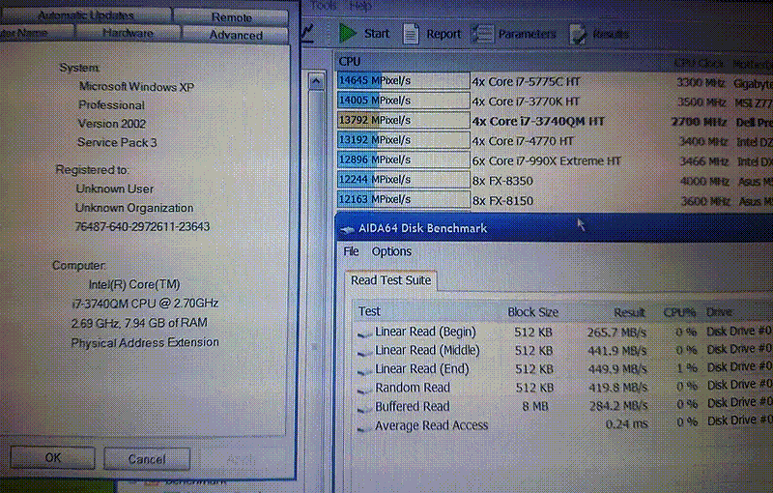Open the Options menu in Disk Benchmark
The image size is (773, 493).
(x=391, y=251)
